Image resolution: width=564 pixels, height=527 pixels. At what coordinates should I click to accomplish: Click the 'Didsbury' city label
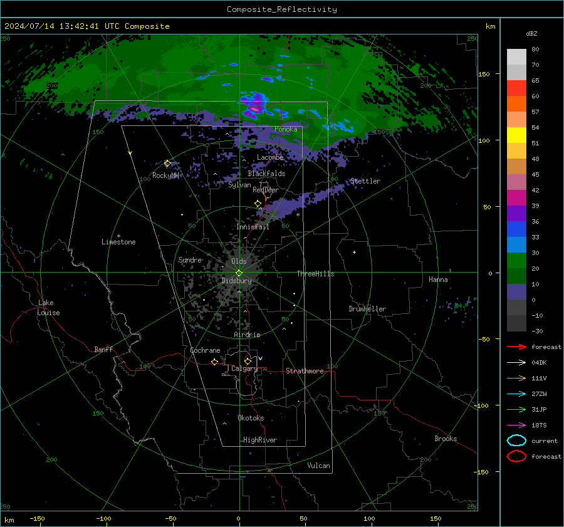click(236, 281)
